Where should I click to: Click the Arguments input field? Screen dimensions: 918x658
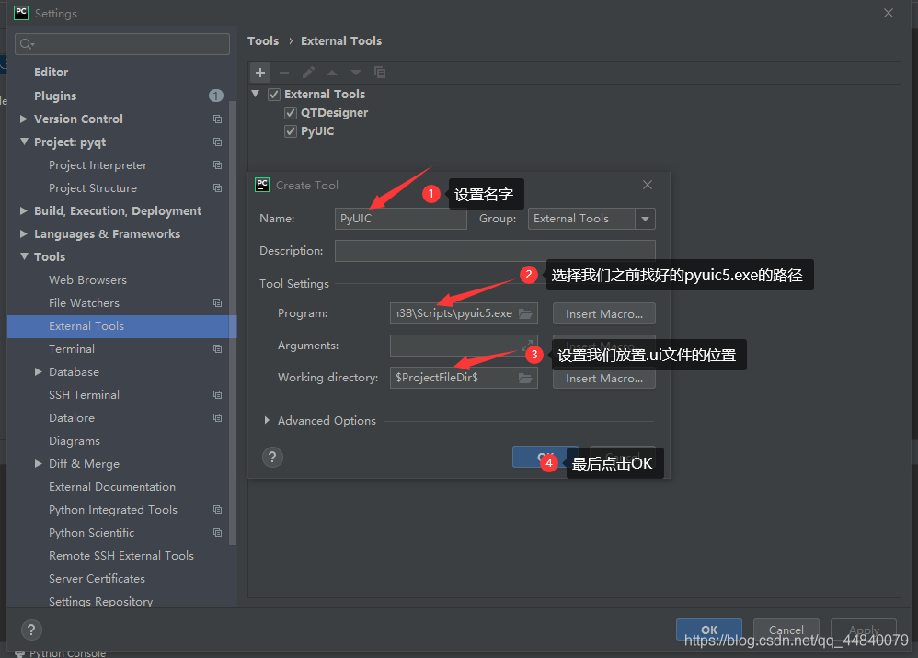pyautogui.click(x=464, y=346)
